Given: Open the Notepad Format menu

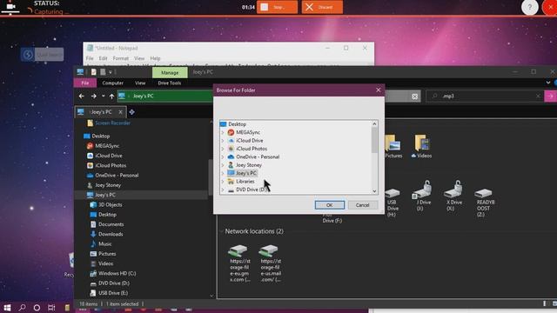Looking at the screenshot, I should pos(121,58).
